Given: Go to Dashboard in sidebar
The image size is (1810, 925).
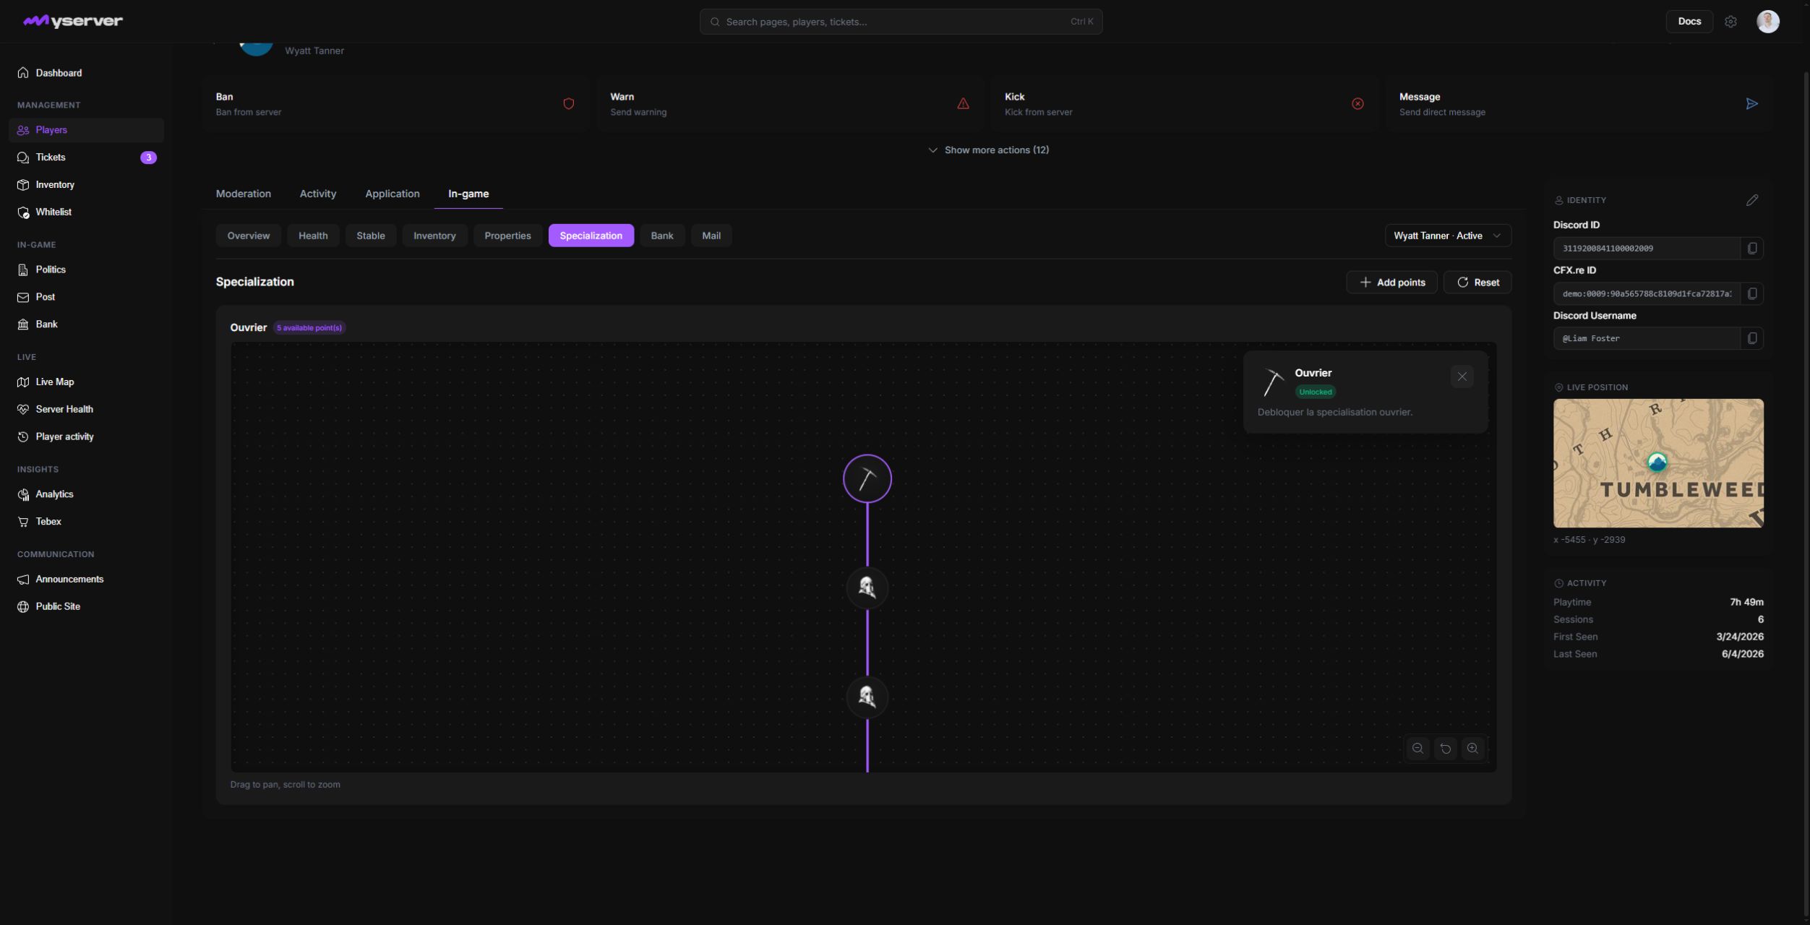Looking at the screenshot, I should click(x=86, y=73).
